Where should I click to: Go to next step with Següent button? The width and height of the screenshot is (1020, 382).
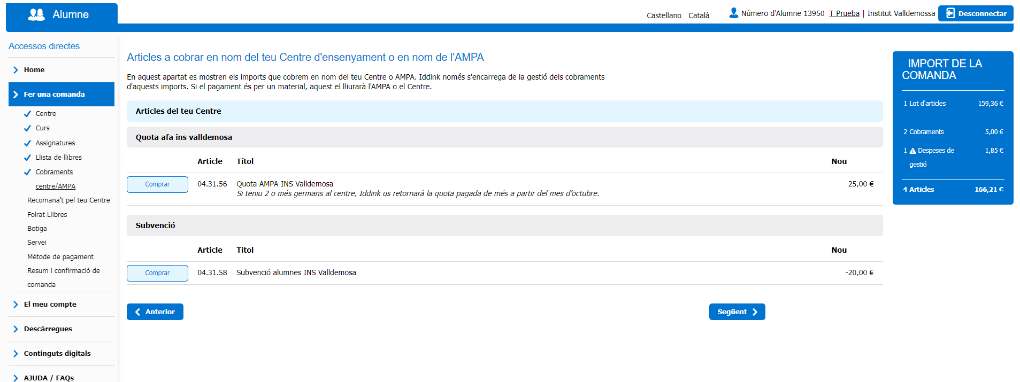[x=737, y=312]
